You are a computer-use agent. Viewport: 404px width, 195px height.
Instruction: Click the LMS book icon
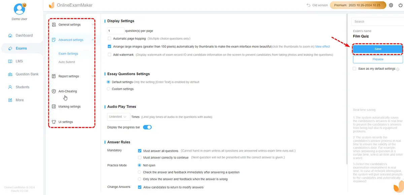pyautogui.click(x=10, y=61)
